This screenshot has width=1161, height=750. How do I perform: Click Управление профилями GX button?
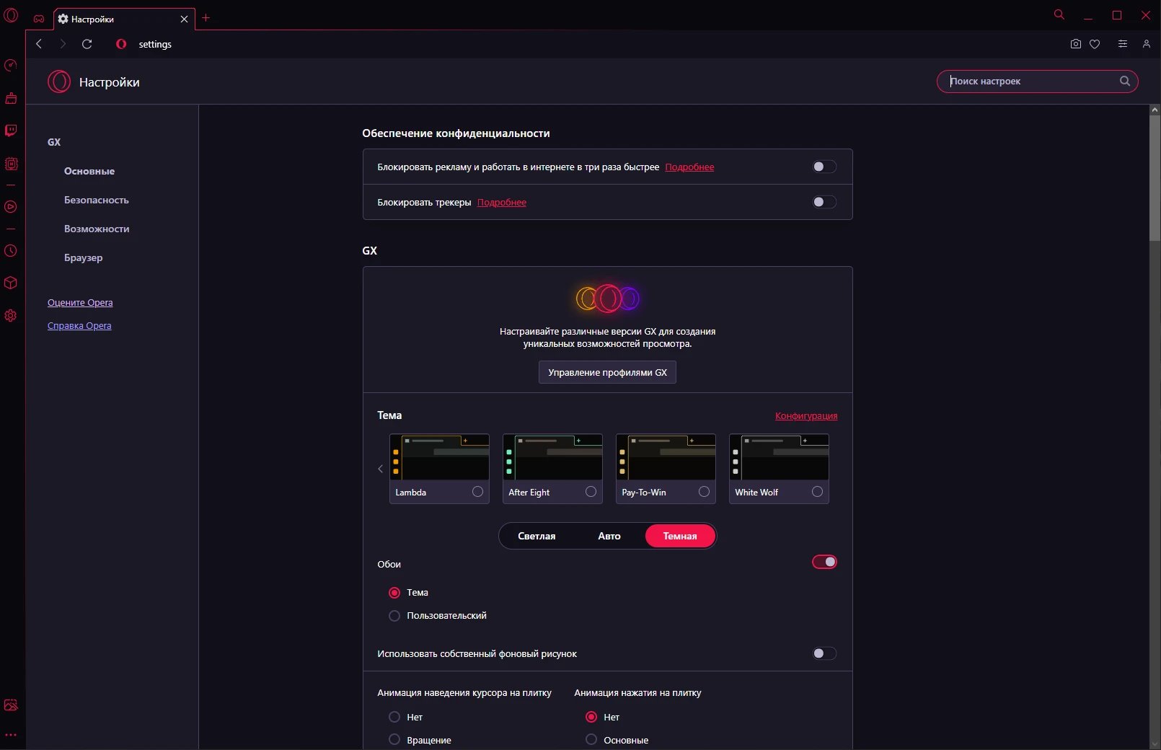607,372
